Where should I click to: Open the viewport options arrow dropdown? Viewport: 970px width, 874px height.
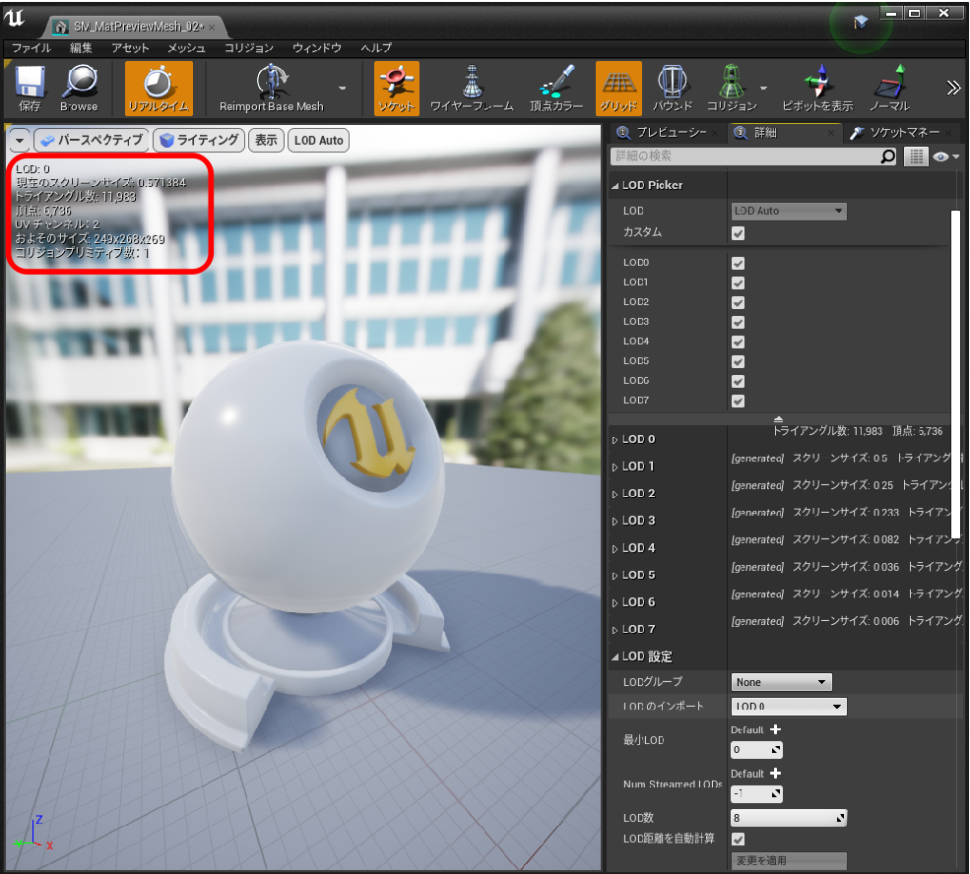pos(20,141)
